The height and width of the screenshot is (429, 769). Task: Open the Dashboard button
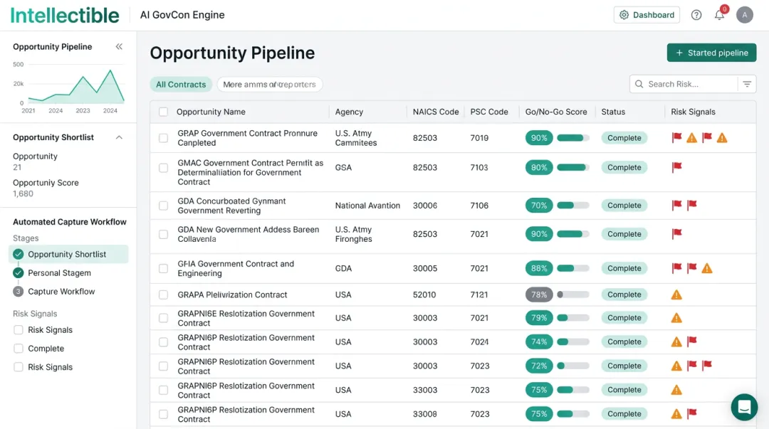pos(647,15)
